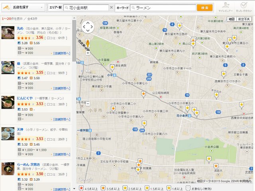The image size is (255, 191).
Task: Click the star pin near 小平市立小平第五小
Action: [187, 109]
